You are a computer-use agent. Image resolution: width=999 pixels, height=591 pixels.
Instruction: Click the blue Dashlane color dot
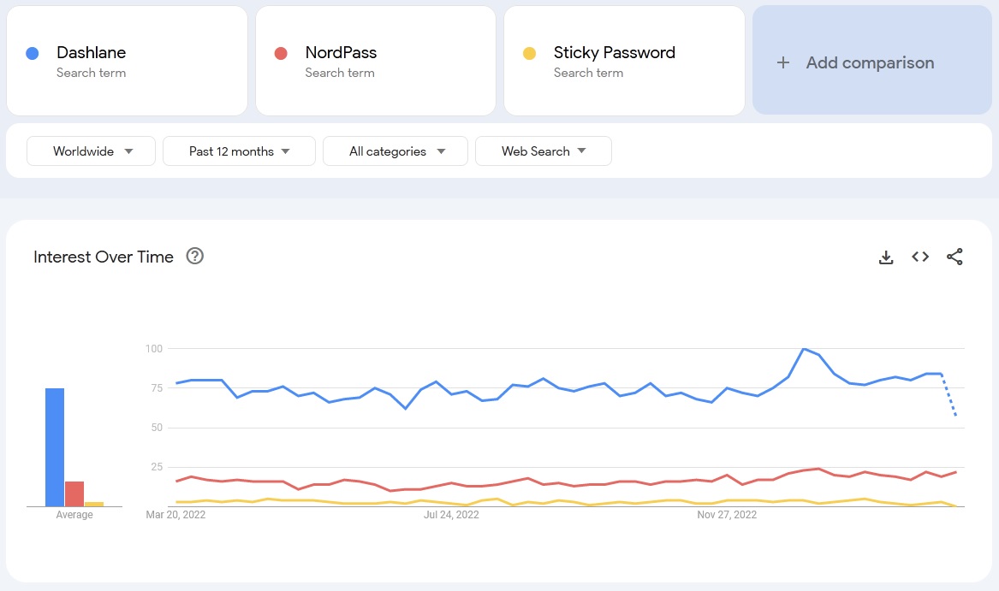(33, 53)
